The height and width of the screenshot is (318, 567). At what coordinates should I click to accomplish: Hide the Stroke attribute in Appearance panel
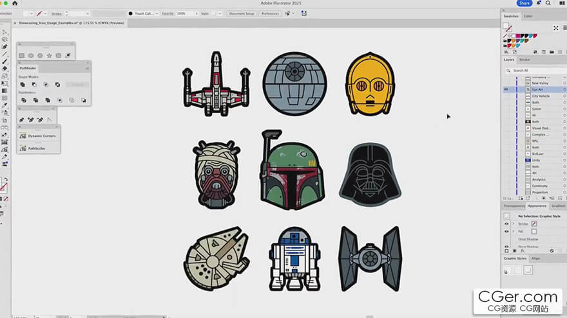pyautogui.click(x=506, y=224)
